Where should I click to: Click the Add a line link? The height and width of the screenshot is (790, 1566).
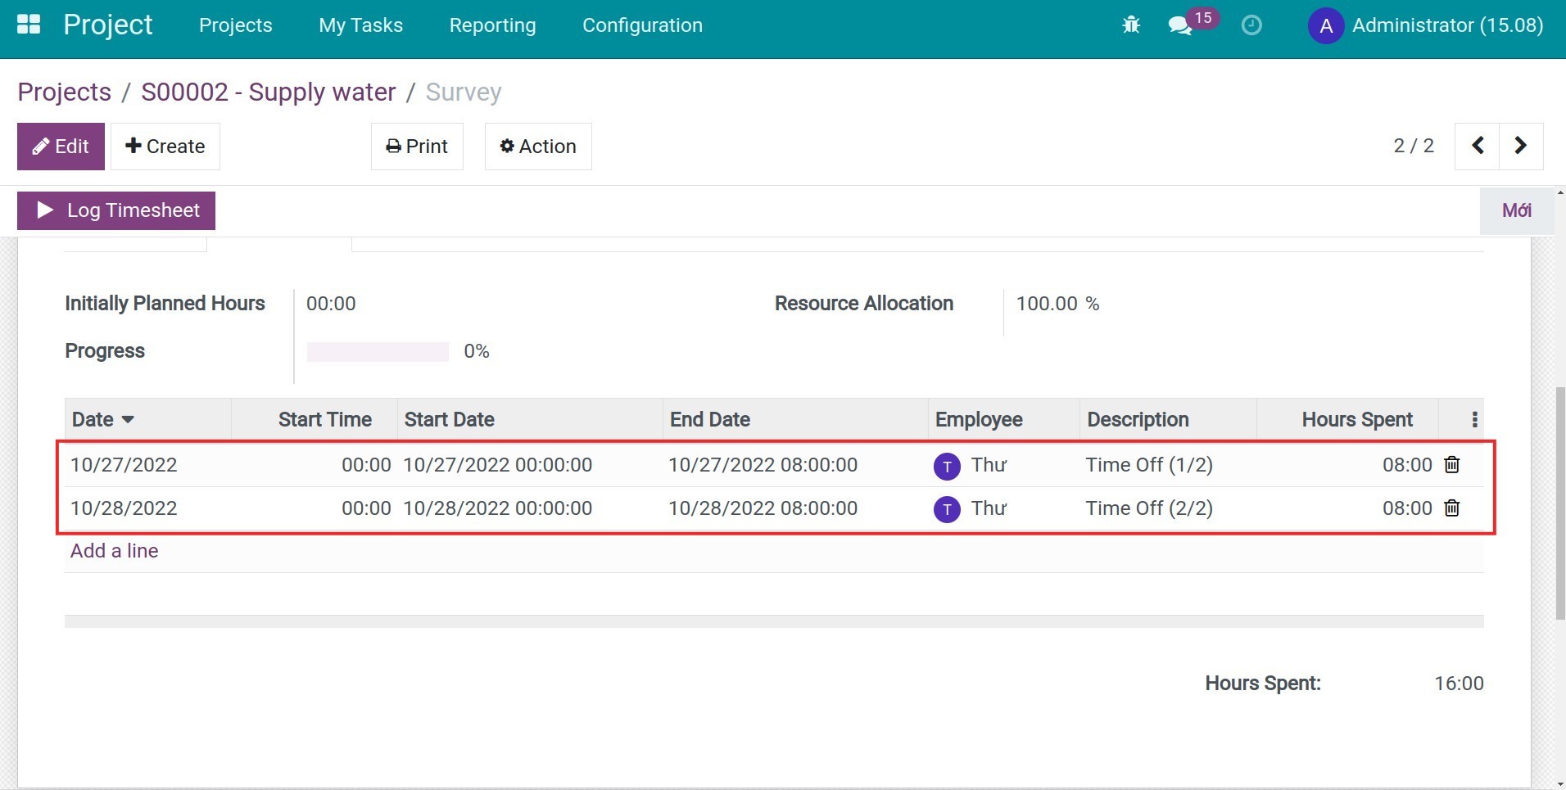click(x=114, y=550)
